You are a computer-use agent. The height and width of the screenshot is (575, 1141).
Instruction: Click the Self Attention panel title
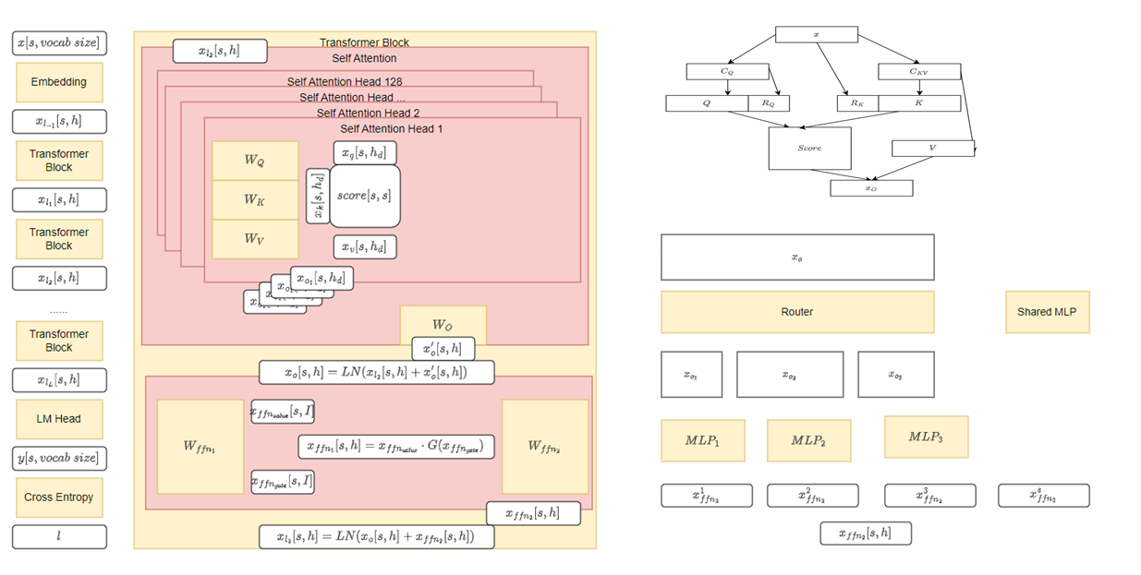[x=364, y=59]
